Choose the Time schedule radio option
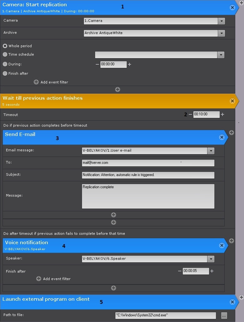The height and width of the screenshot is (322, 244). click(x=5, y=54)
